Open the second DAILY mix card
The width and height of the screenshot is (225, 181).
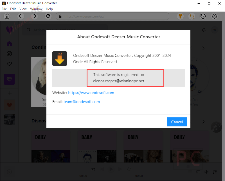click(x=97, y=147)
